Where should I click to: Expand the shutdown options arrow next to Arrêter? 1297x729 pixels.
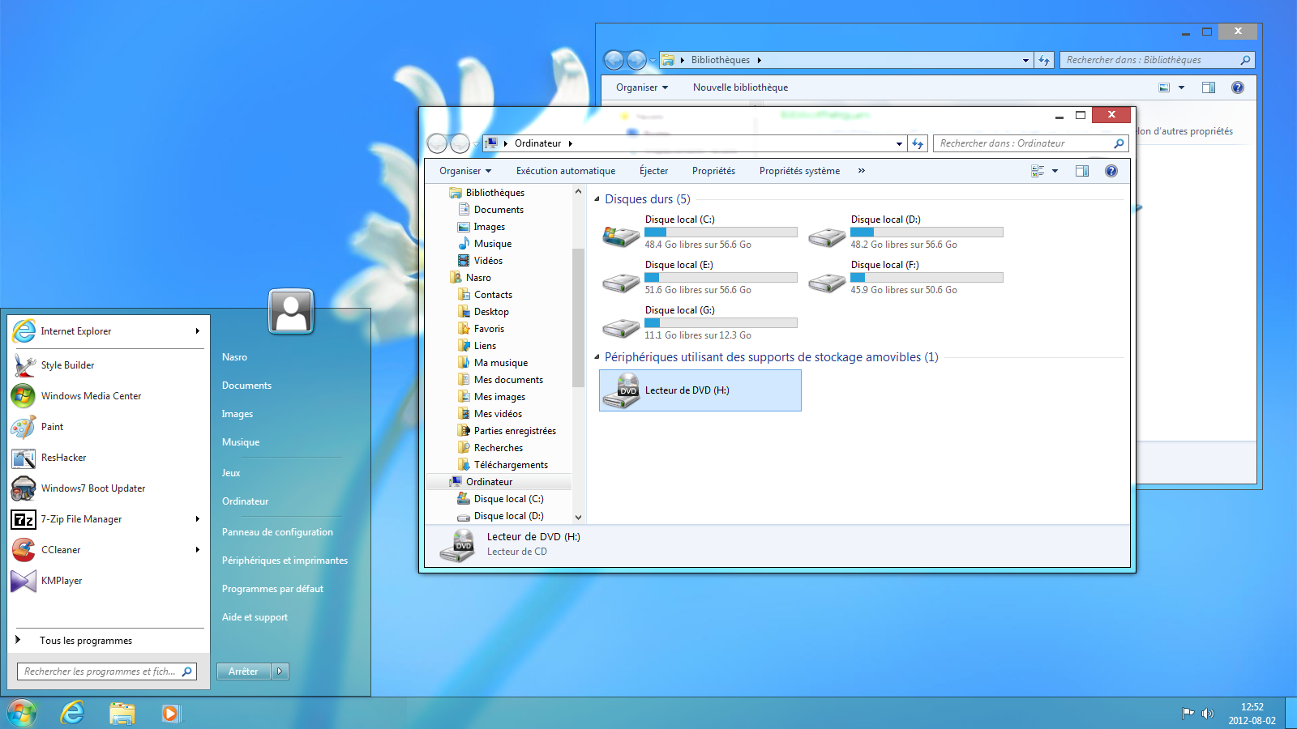pyautogui.click(x=280, y=671)
